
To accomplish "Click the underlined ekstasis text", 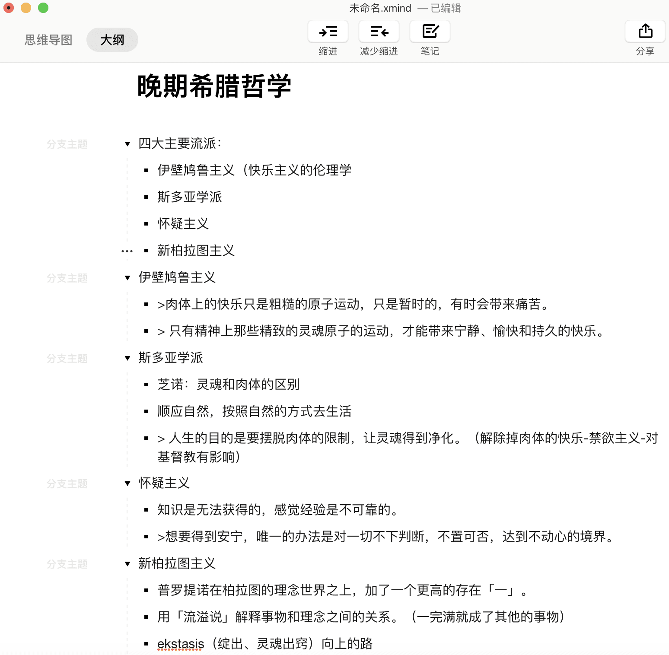I will (x=180, y=643).
